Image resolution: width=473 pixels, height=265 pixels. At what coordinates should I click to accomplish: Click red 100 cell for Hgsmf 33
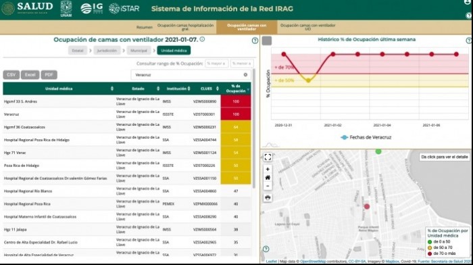(x=236, y=101)
